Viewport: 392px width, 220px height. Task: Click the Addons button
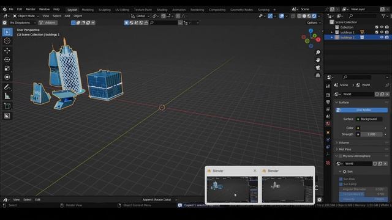[x=48, y=23]
